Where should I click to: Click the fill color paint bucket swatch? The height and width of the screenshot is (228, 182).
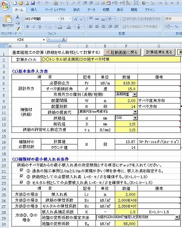click(x=60, y=27)
